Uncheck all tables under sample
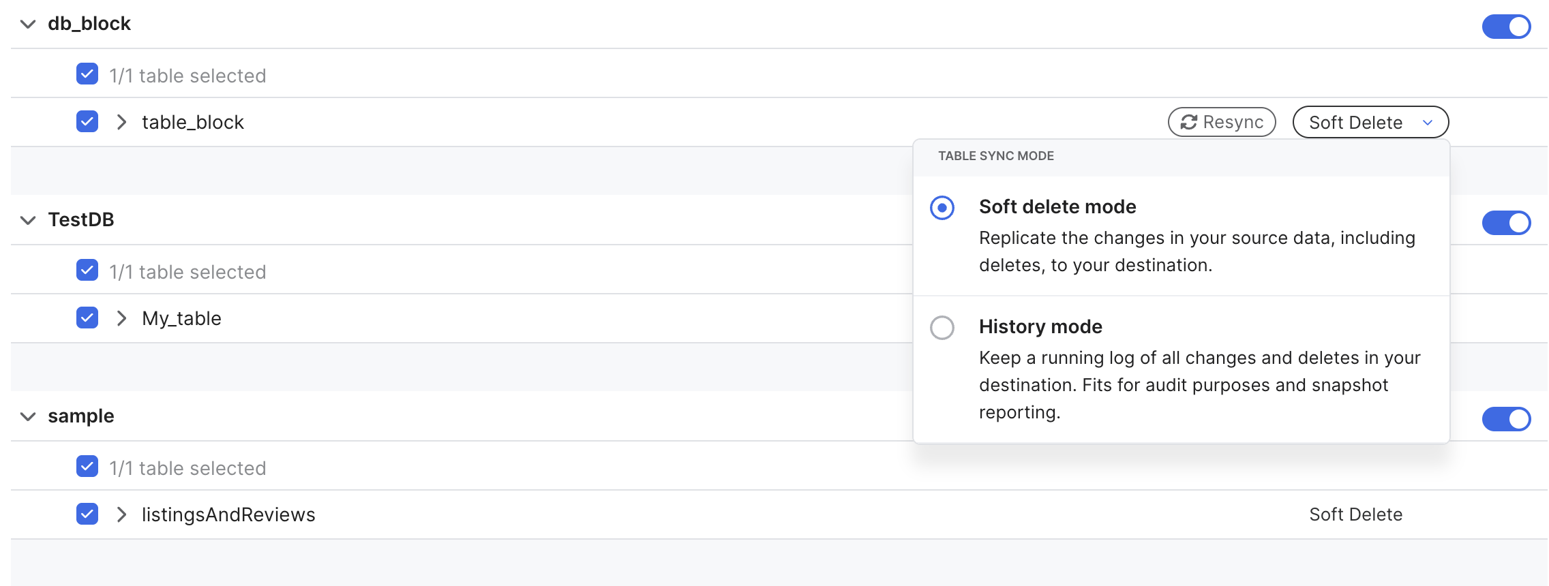1549x586 pixels. (x=87, y=466)
